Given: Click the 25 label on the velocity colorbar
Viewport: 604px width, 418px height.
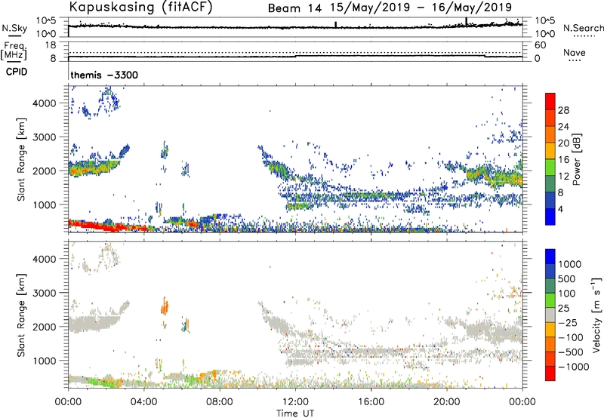Looking at the screenshot, I should [x=563, y=309].
